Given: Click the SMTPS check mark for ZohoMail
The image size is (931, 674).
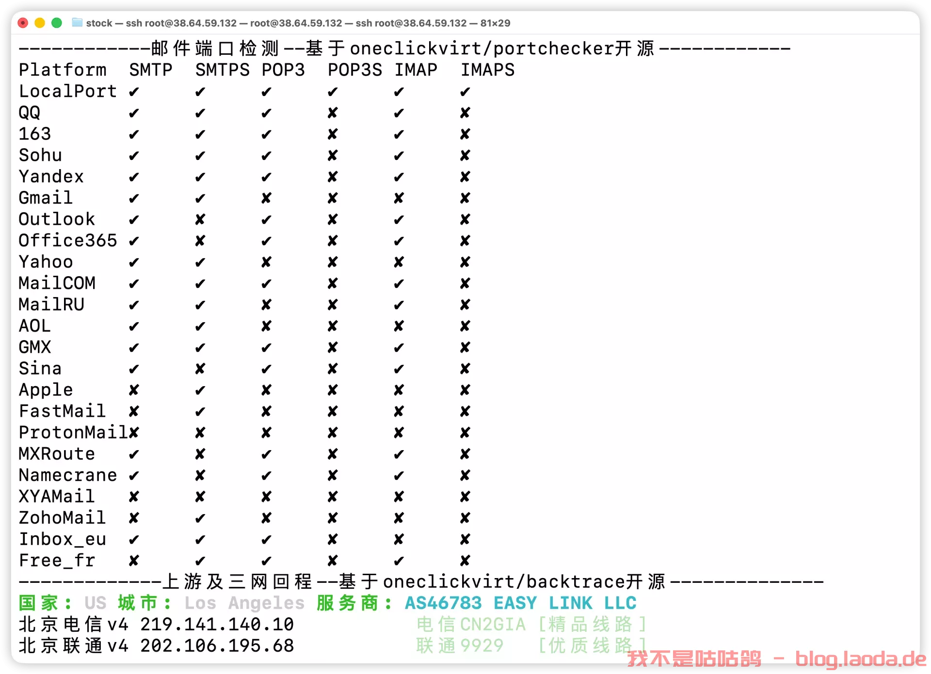Looking at the screenshot, I should pos(200,518).
